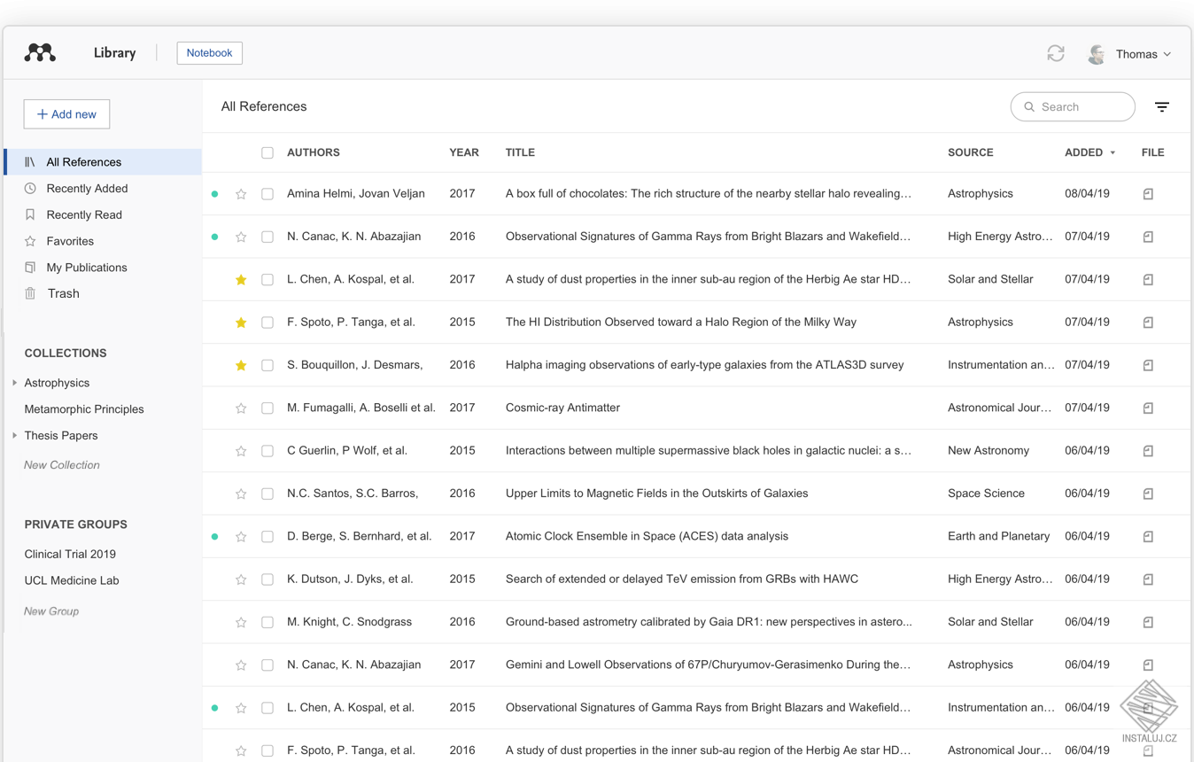Create a New Collection
Viewport: 1194px width, 762px height.
click(61, 464)
